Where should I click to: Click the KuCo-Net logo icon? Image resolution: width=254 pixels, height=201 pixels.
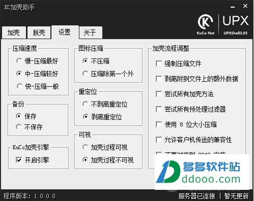(x=206, y=25)
